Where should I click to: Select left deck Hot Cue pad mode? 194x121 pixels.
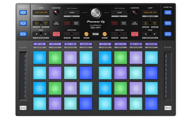(40, 44)
